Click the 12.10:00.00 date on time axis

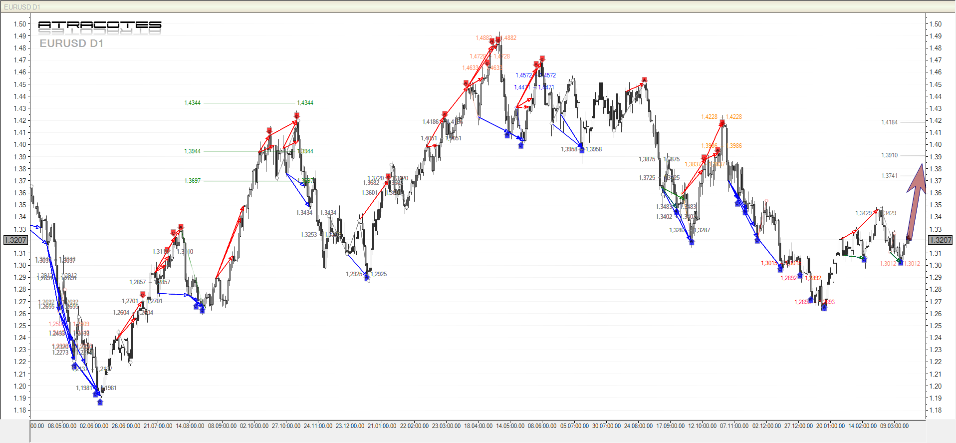703,426
